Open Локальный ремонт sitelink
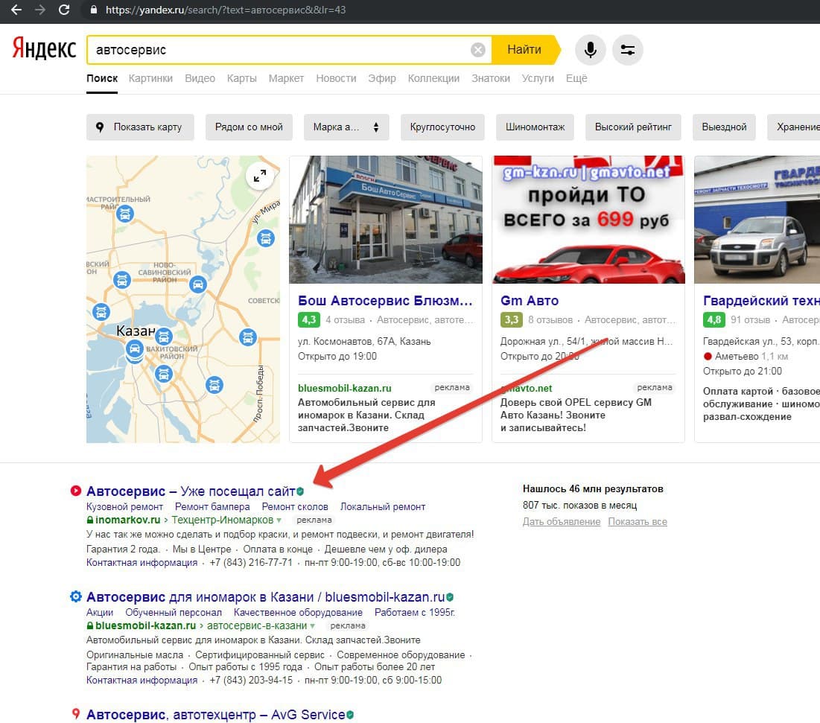The image size is (820, 723). (x=383, y=506)
